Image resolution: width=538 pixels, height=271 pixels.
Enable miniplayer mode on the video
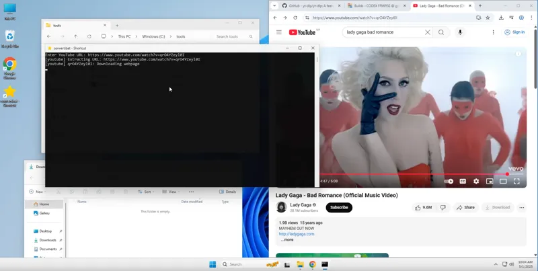pos(490,181)
